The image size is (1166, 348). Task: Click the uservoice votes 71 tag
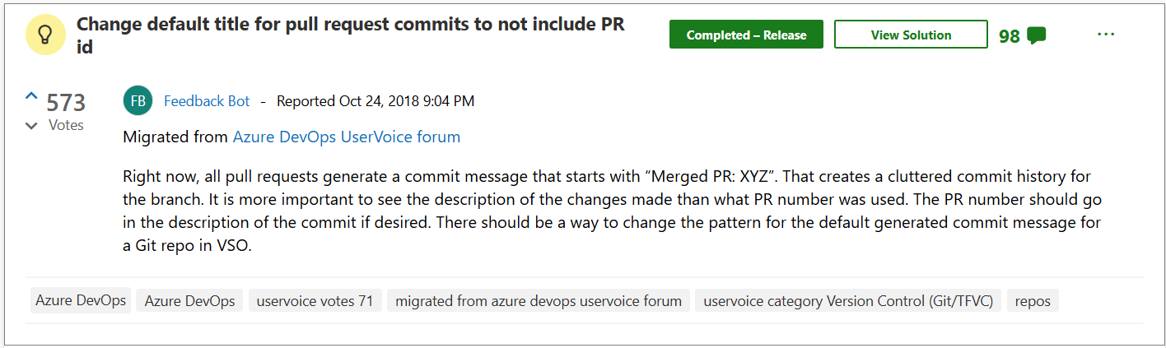click(315, 301)
